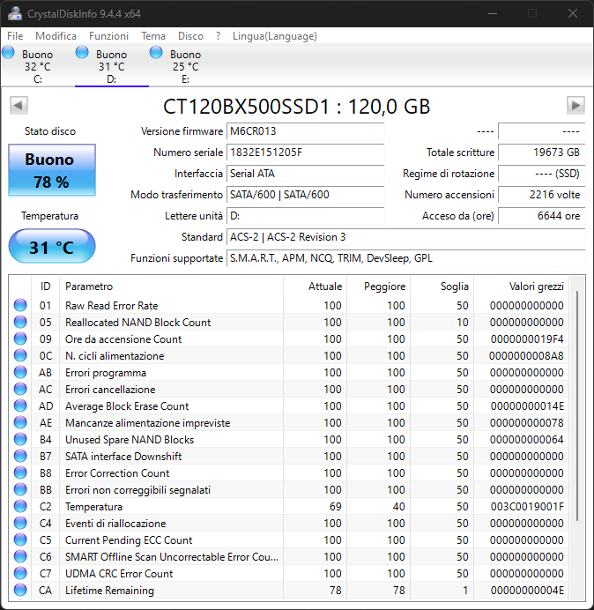Click status orb of Current Pending ECC Count row

pyautogui.click(x=20, y=539)
